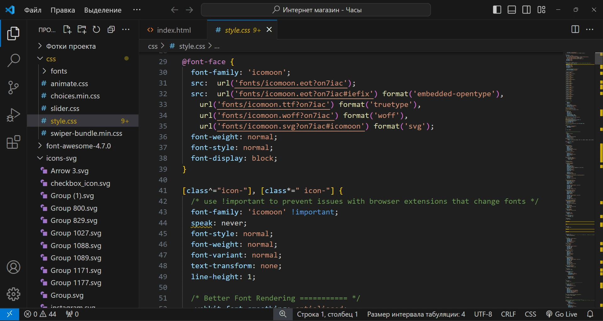Click the New Folder icon in explorer
Viewport: 603px width, 321px height.
[82, 30]
